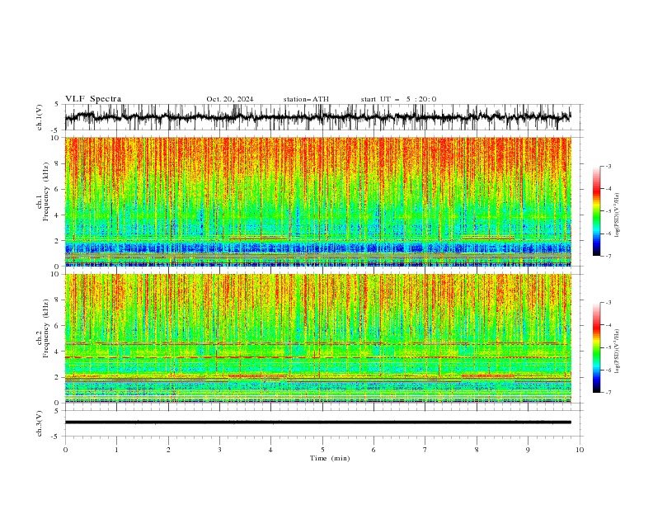The height and width of the screenshot is (505, 653).
Task: Click the ch.2 frequency tick label "6"
Action: click(59, 325)
